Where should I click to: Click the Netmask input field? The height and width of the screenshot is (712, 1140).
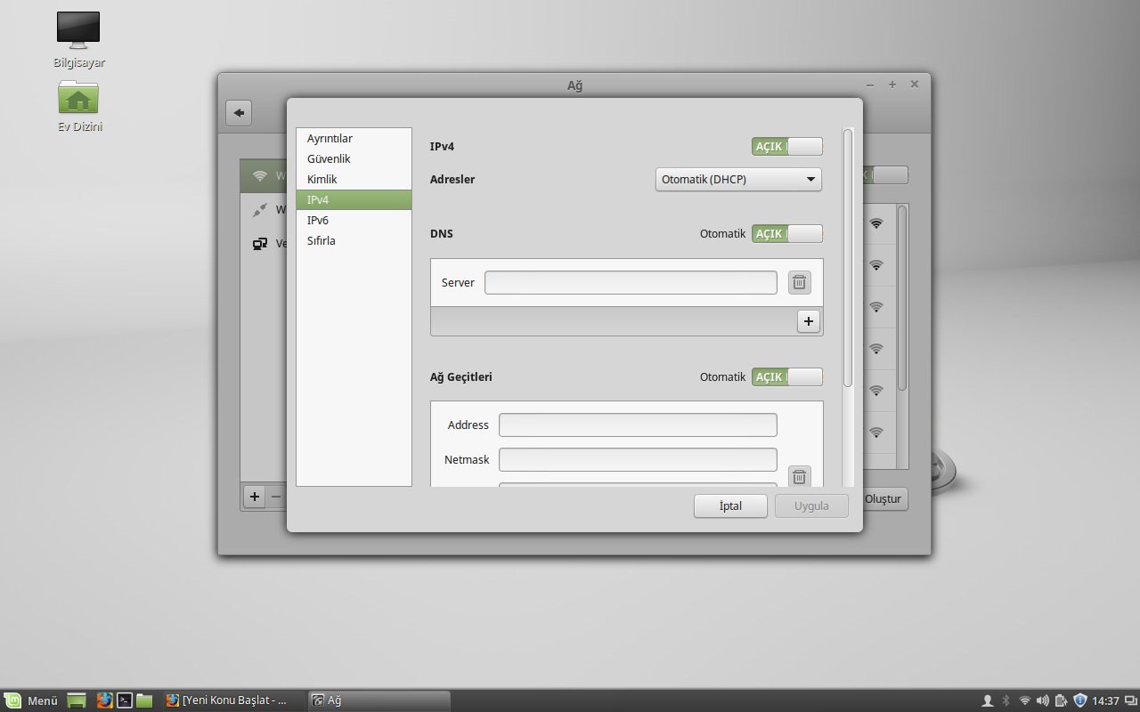[638, 459]
